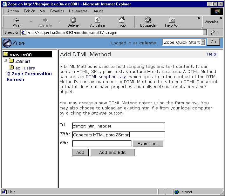The height and width of the screenshot is (196, 225).
Task: Click the Go button
Action: [x=213, y=42]
